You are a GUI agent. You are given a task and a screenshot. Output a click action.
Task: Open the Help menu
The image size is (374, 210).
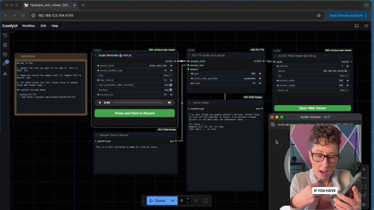click(x=55, y=26)
